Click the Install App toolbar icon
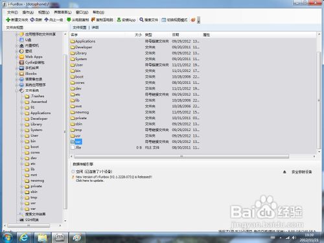Viewport: 324px width, 243px height. click(119, 19)
